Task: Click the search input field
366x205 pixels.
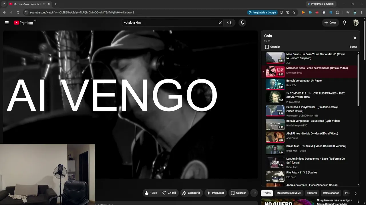Action: (170, 23)
